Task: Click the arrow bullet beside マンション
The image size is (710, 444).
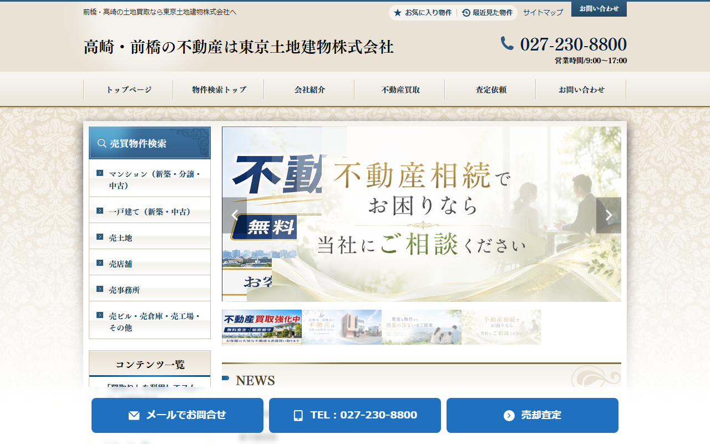Action: [x=100, y=173]
